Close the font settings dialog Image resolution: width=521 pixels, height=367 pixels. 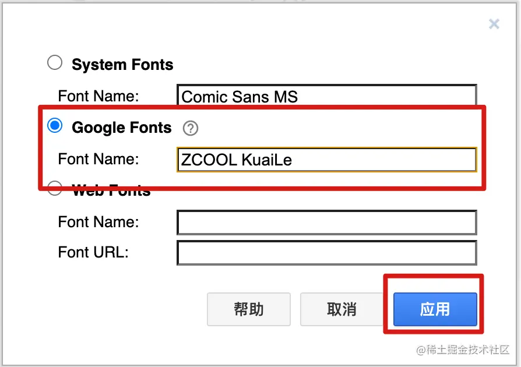(x=494, y=24)
